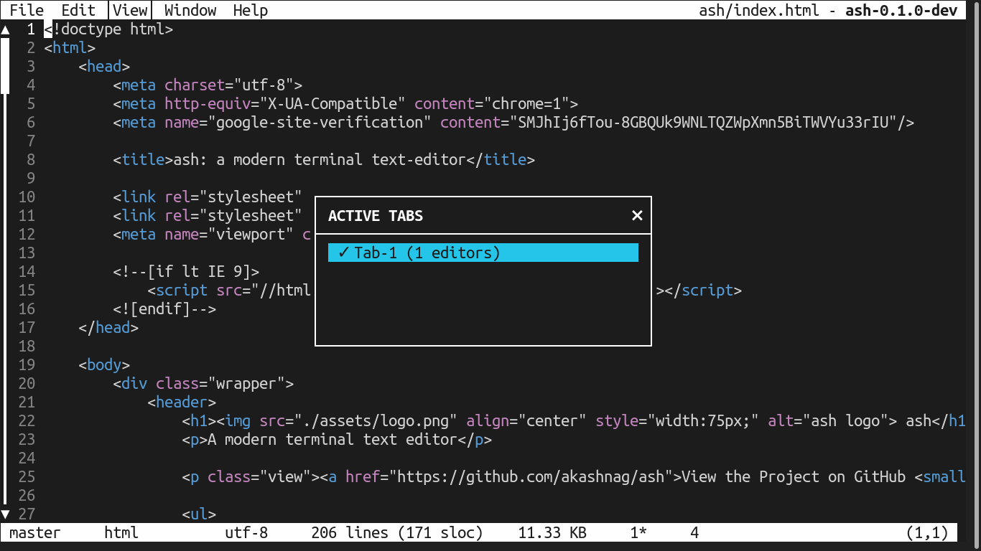Open the File menu
The image size is (981, 551).
coord(26,10)
